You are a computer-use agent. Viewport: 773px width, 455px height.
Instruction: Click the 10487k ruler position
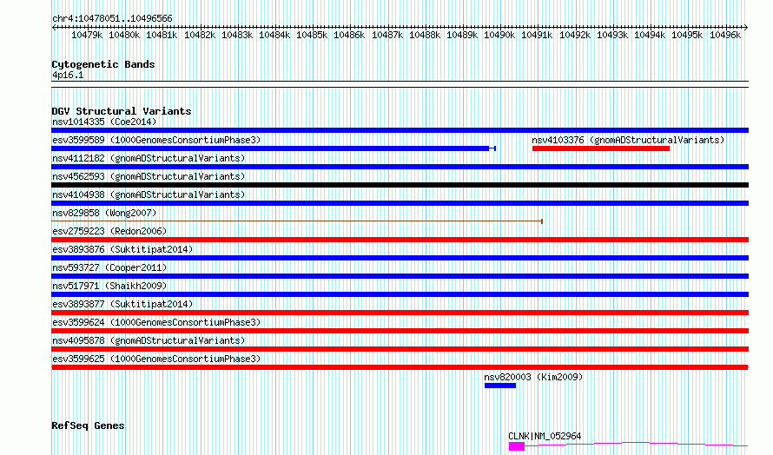pos(387,35)
